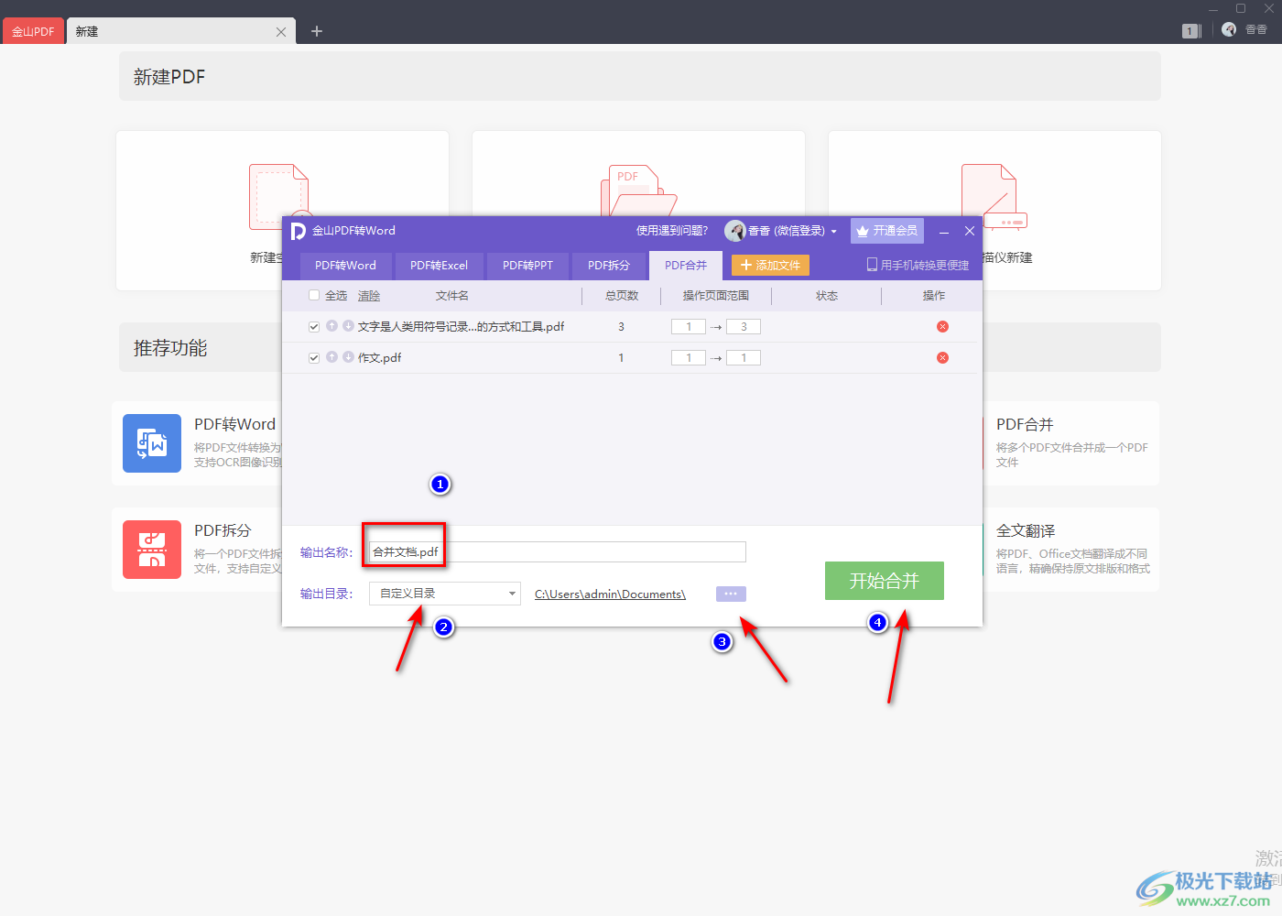Move 作文.pdf down arrow icon
This screenshot has height=916, width=1282.
(x=348, y=357)
